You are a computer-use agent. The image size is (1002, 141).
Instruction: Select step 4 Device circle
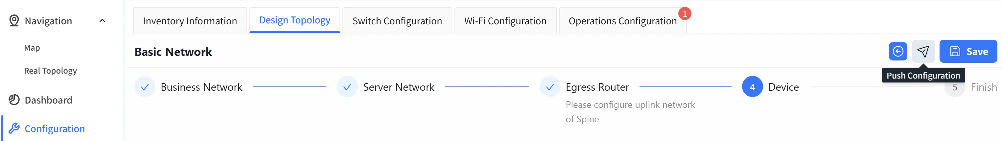click(752, 87)
